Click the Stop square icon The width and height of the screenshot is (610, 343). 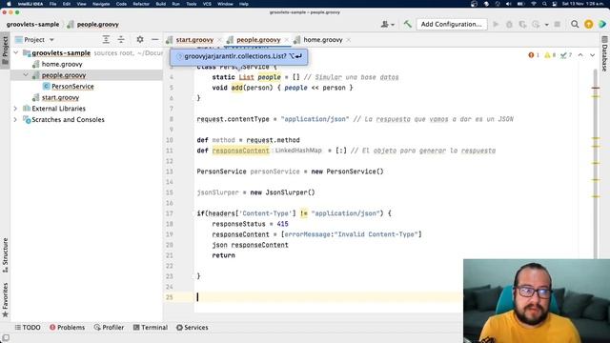pos(557,24)
